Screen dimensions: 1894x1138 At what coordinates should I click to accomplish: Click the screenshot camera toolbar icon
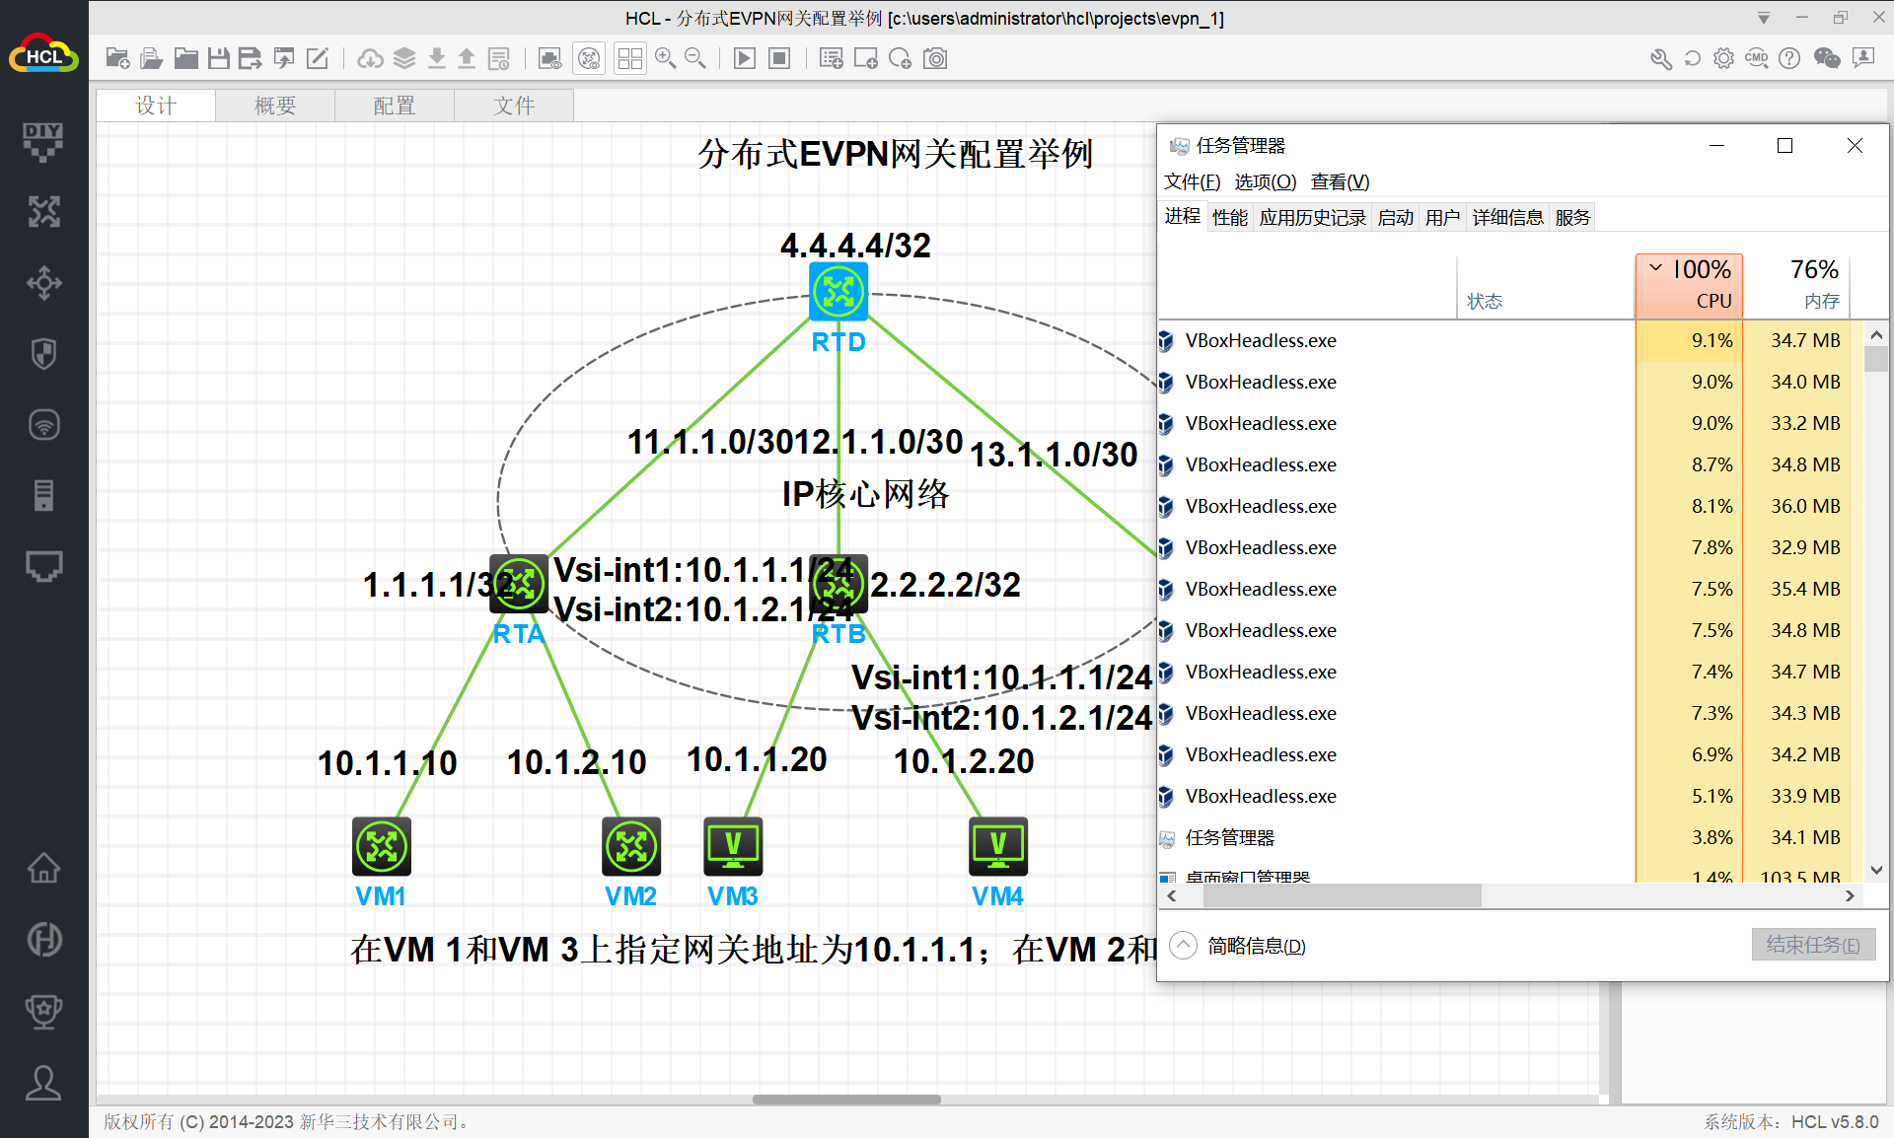[935, 59]
